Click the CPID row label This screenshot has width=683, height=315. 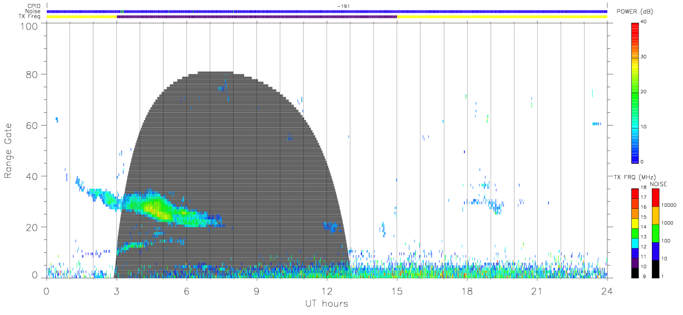point(34,6)
